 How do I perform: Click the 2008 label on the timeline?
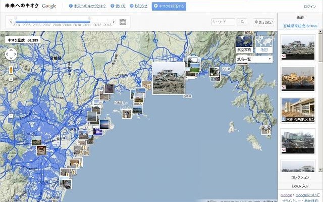(x=57, y=25)
